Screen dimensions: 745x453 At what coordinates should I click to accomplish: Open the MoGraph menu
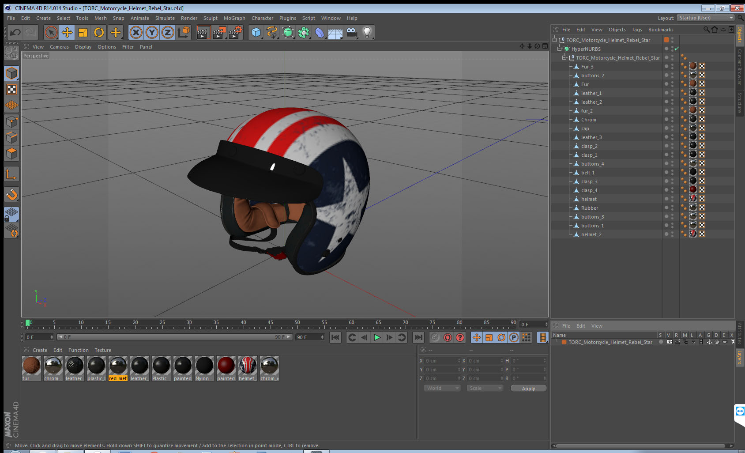(234, 18)
